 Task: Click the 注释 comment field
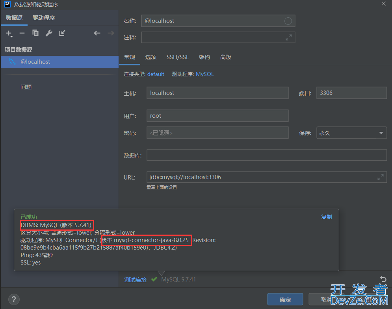[218, 37]
